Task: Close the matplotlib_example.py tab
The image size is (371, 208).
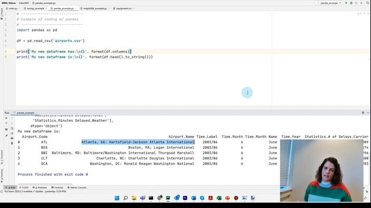Action: (x=109, y=9)
